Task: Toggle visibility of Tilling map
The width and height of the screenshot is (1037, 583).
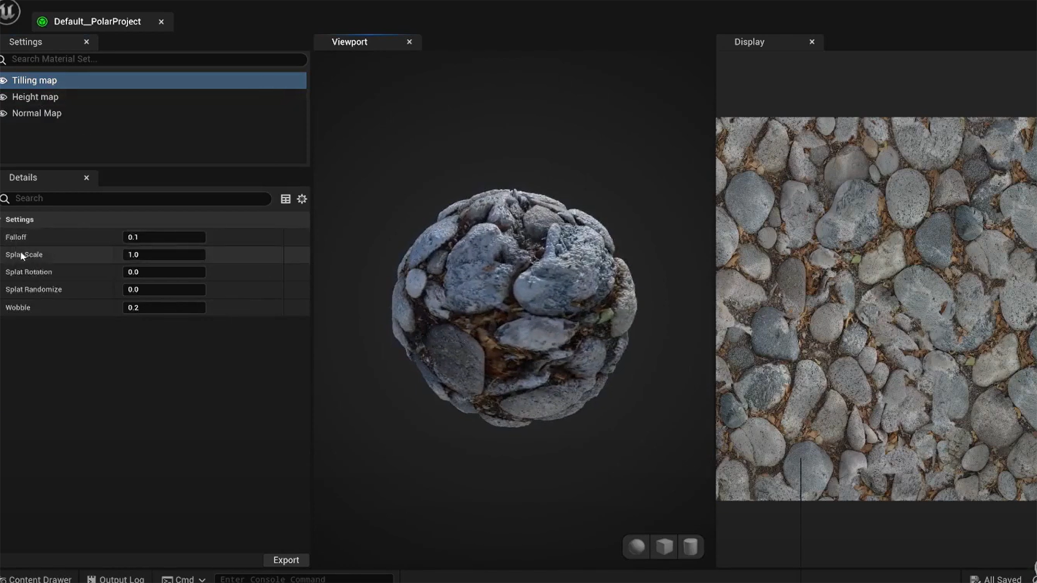Action: pyautogui.click(x=4, y=80)
